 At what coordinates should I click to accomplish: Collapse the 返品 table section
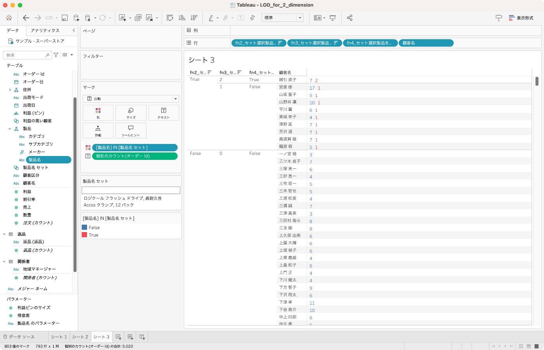click(x=4, y=234)
